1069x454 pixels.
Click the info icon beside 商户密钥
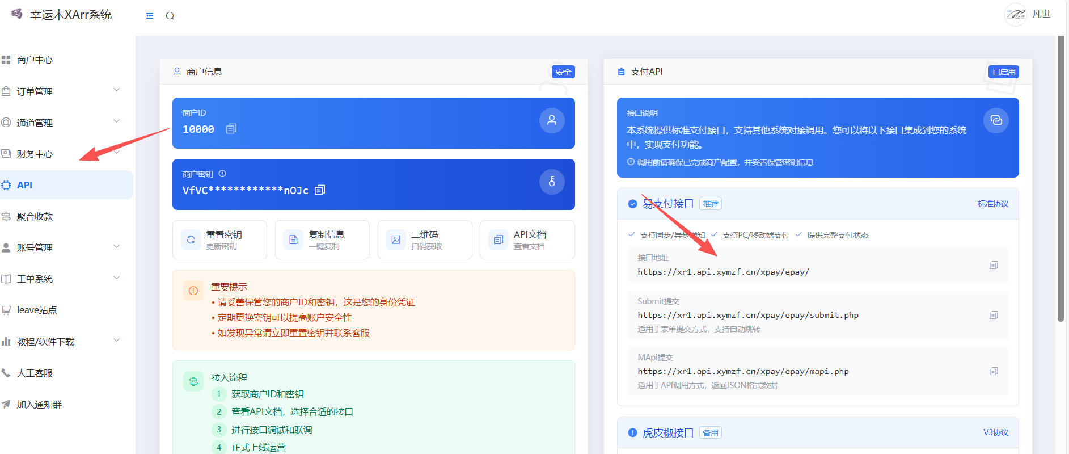[x=222, y=174]
